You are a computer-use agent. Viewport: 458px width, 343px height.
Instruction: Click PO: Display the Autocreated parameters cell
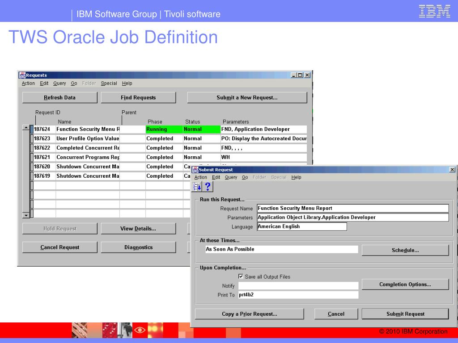pos(264,138)
